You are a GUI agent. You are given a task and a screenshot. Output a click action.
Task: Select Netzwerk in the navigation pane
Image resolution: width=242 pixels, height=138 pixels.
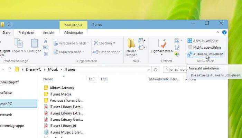tap(6, 115)
